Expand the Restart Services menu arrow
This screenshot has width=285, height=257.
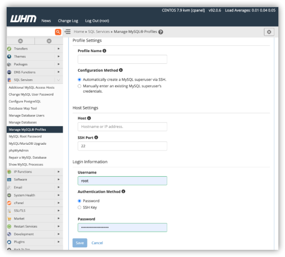(59, 227)
